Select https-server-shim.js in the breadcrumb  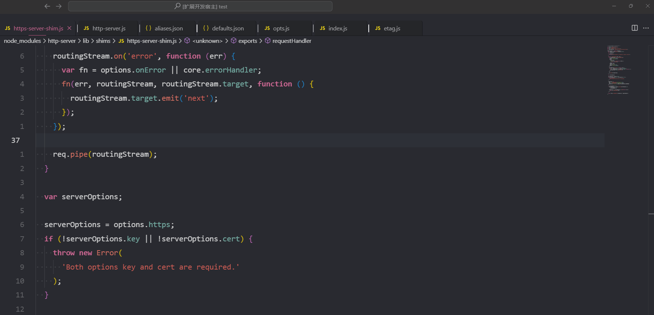pyautogui.click(x=152, y=41)
